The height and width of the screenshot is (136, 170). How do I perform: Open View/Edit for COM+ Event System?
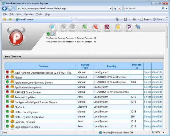point(157,112)
